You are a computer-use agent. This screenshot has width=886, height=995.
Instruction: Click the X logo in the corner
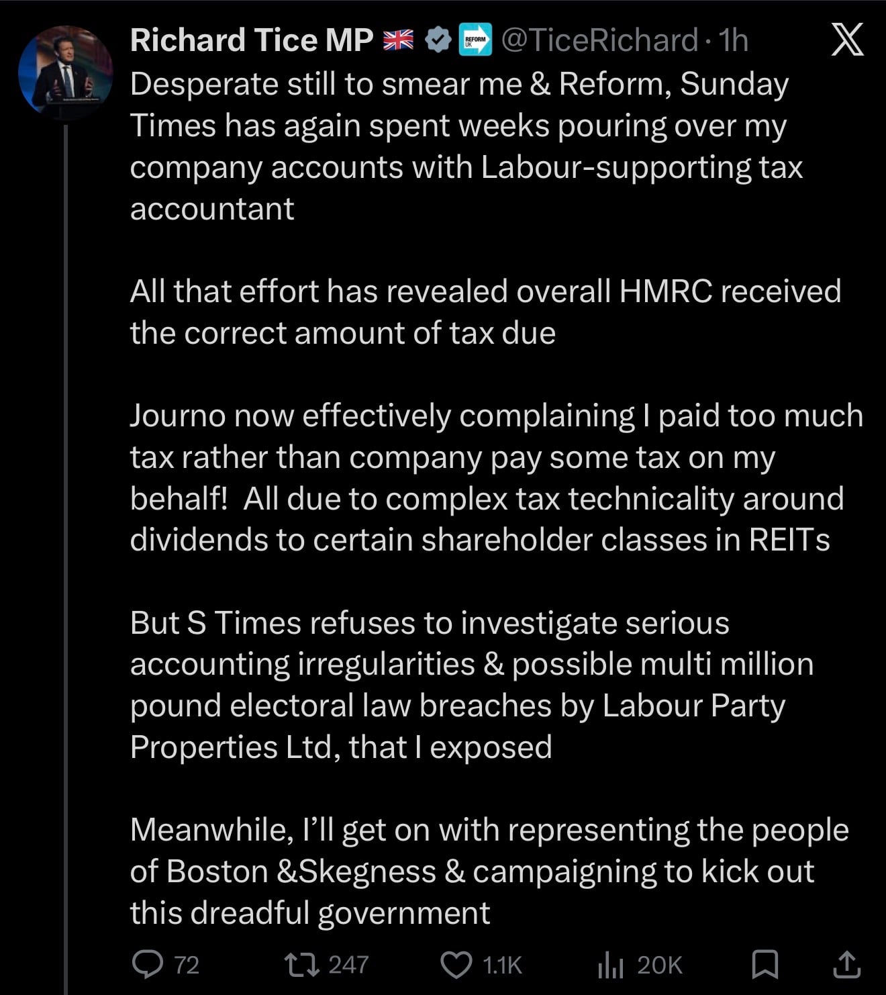pos(847,40)
